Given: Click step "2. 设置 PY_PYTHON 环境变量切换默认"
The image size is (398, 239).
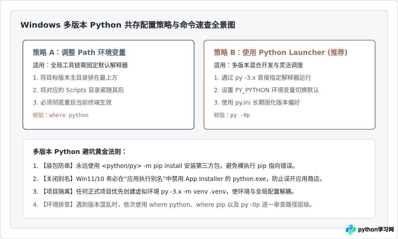Looking at the screenshot, I should pos(266,90).
